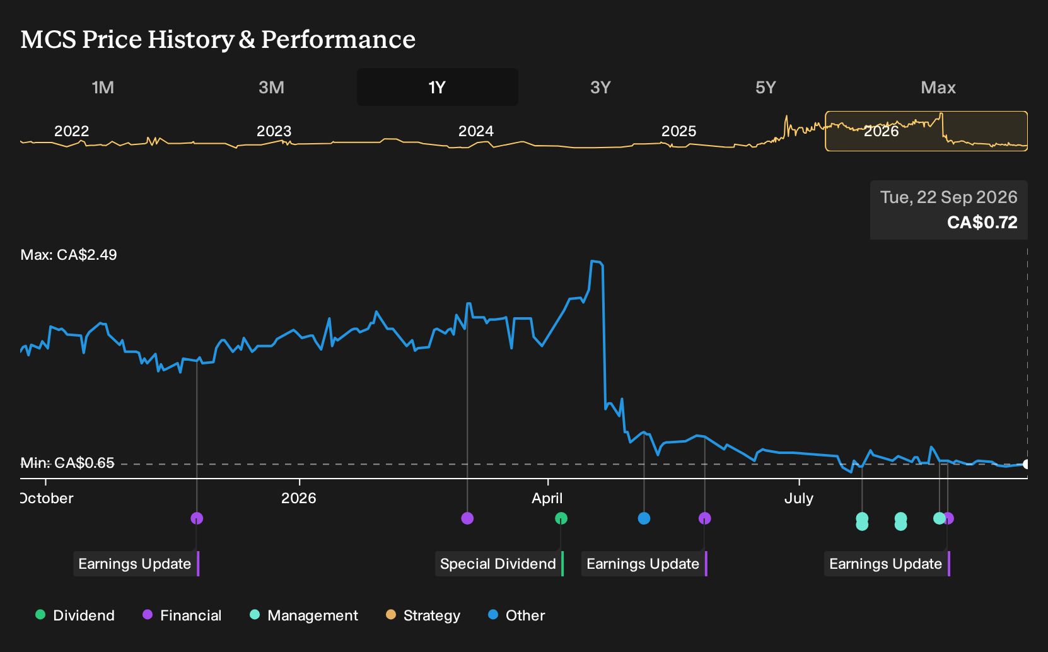Click the blue Other event dot after April
Screen dimensions: 1048x652
644,518
